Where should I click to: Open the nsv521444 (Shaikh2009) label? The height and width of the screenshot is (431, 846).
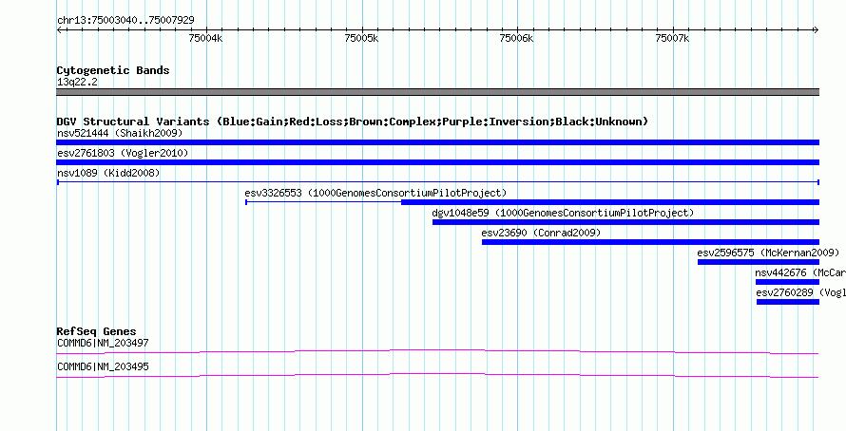click(120, 133)
